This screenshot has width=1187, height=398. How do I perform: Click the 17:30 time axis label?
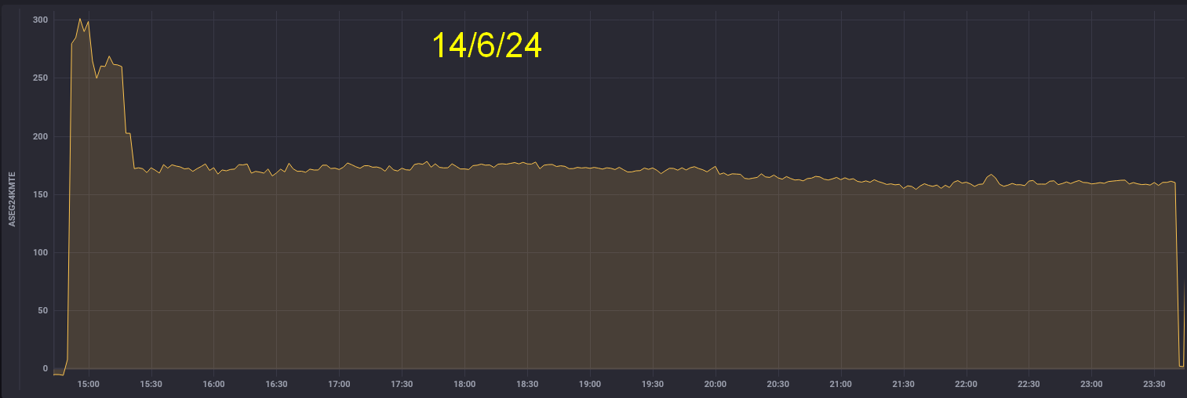[x=402, y=384]
